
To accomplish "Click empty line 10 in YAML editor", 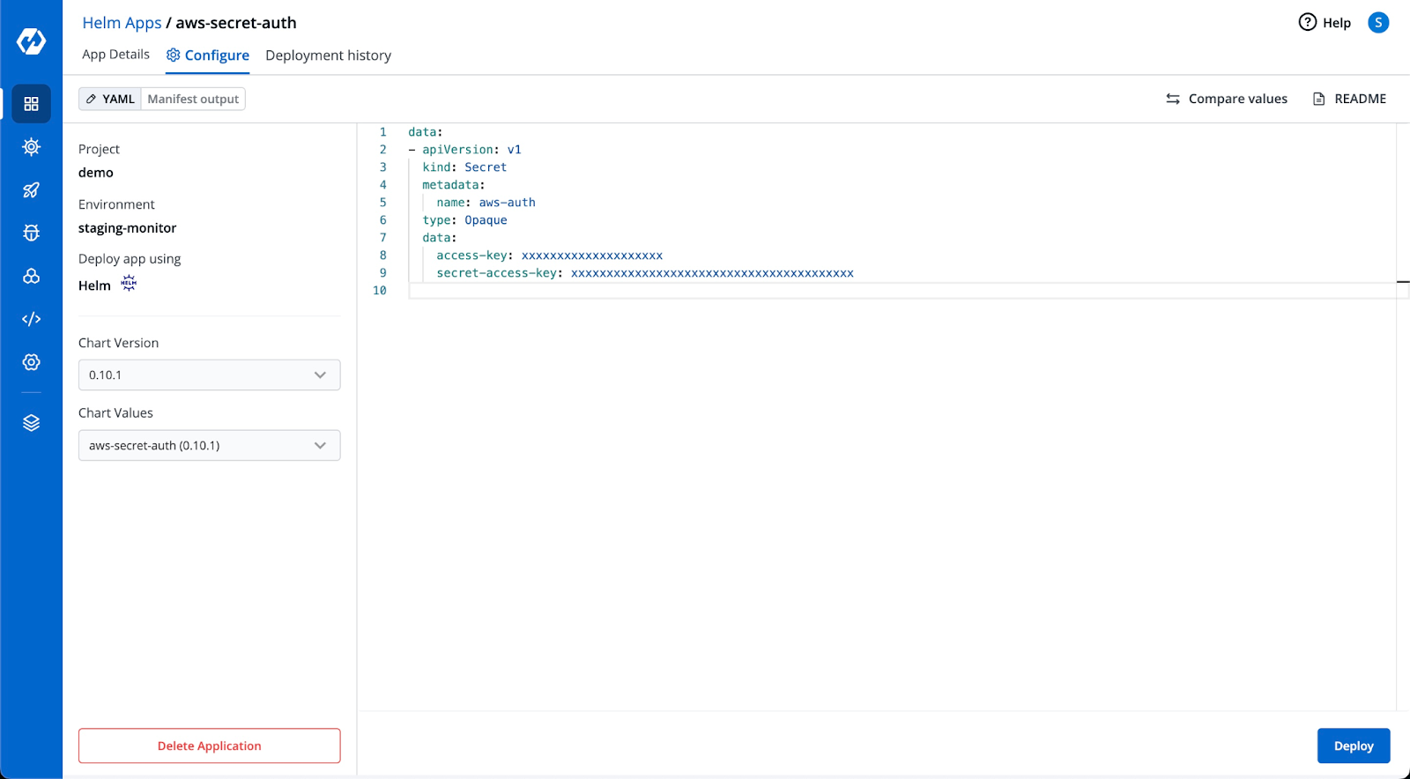I will [x=902, y=291].
